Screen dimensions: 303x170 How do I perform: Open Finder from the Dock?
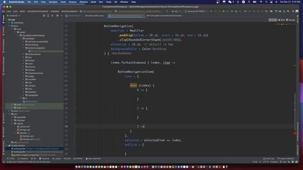pos(76,167)
